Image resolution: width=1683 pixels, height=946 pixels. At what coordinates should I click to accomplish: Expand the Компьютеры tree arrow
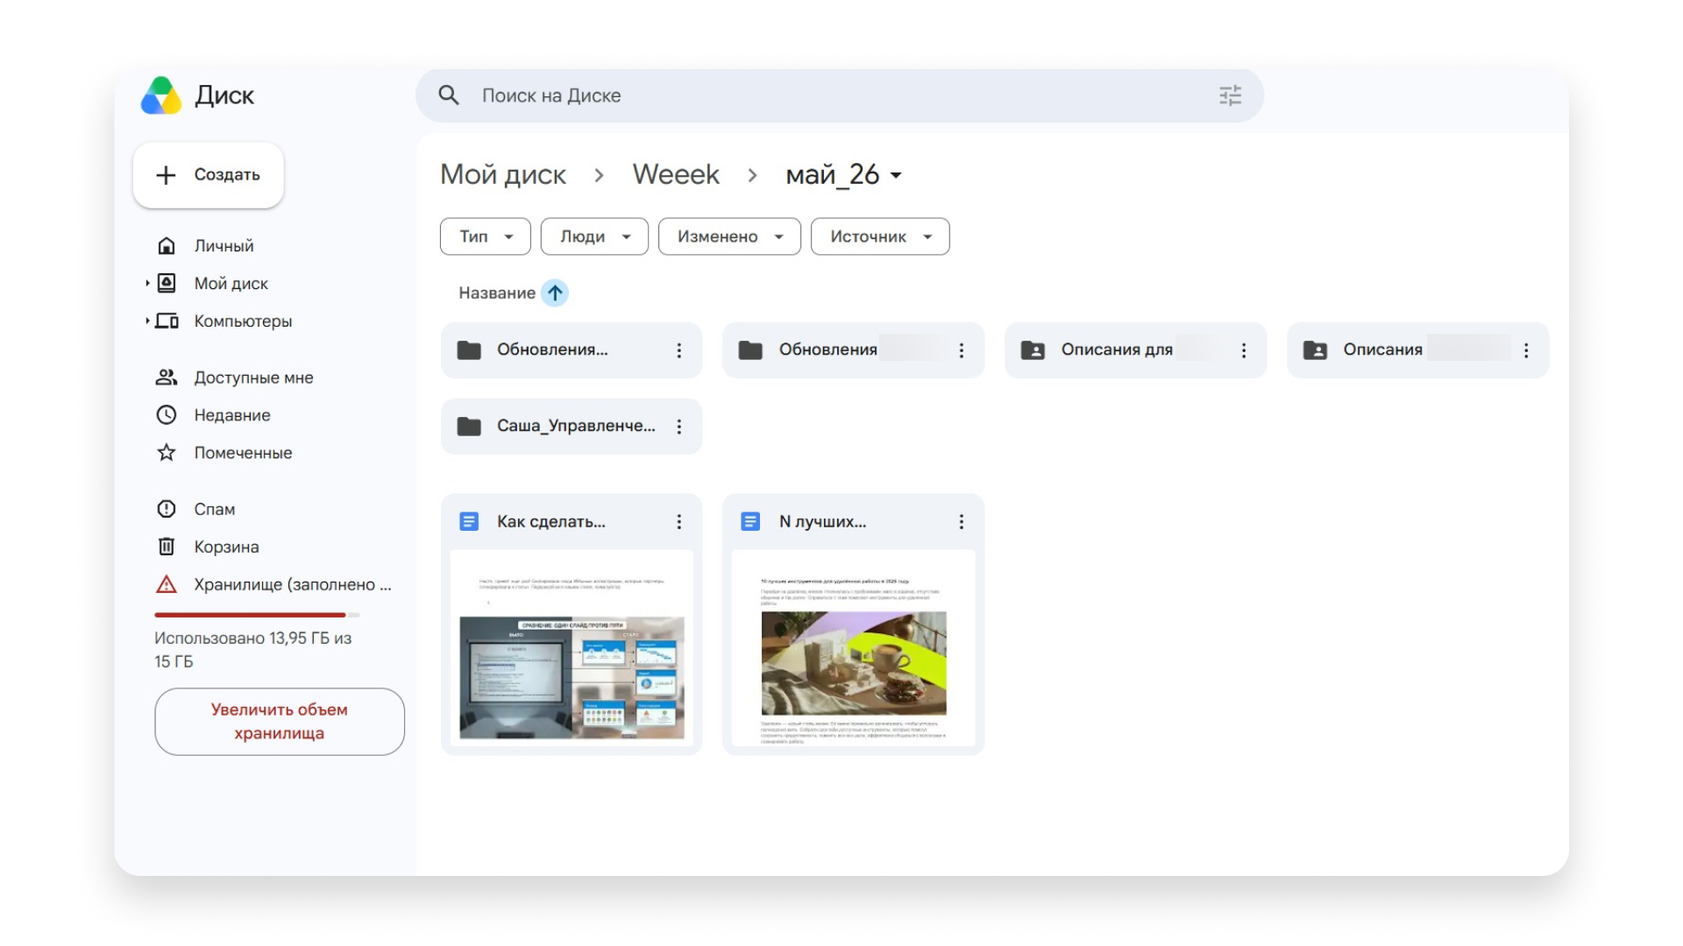(x=147, y=321)
